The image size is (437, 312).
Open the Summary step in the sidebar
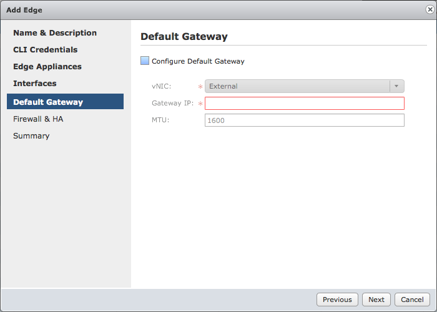pos(31,136)
